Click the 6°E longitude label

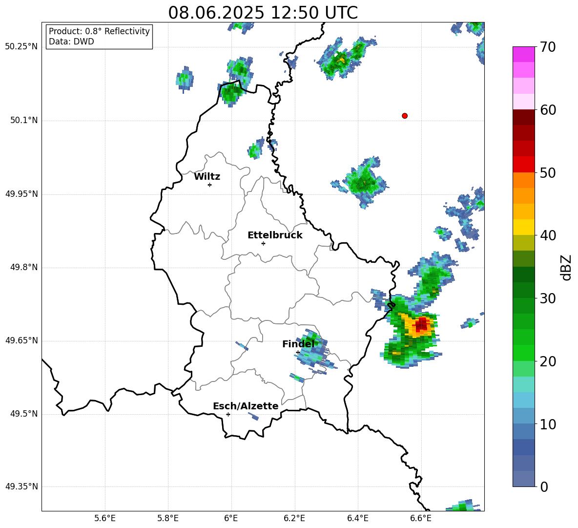[x=231, y=518]
